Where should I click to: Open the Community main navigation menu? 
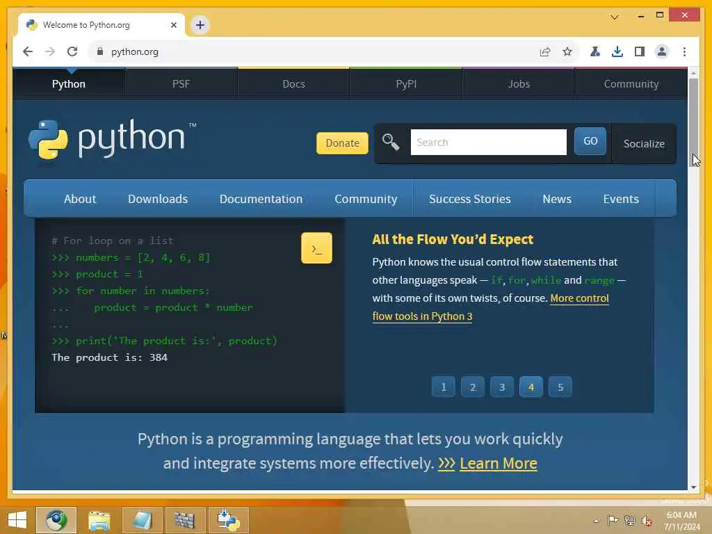366,199
